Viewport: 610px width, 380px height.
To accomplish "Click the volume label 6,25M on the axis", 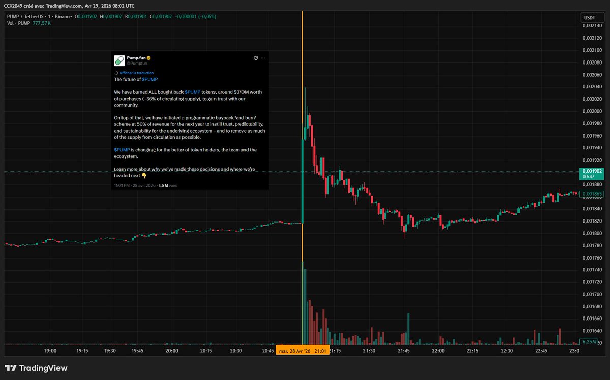I will [x=589, y=342].
